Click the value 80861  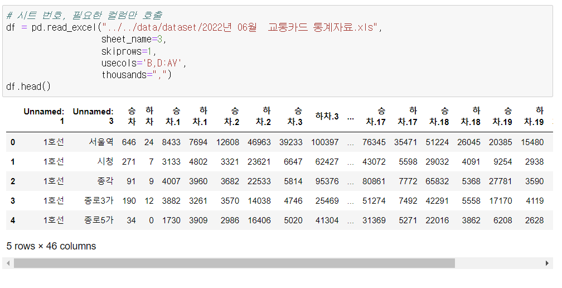(x=374, y=181)
